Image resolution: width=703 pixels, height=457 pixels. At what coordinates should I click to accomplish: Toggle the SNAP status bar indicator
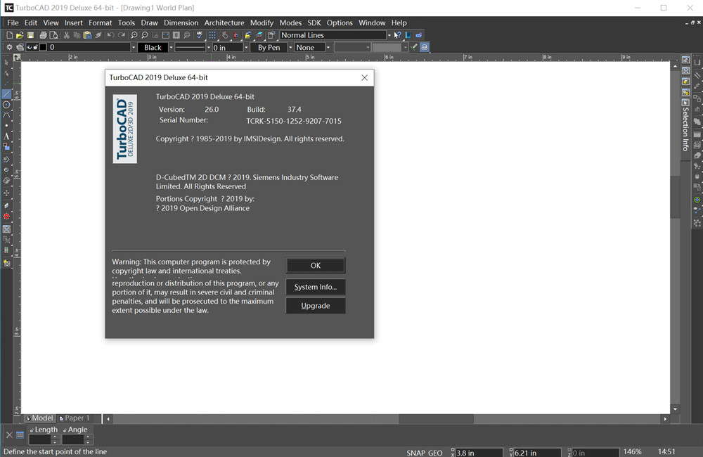415,453
